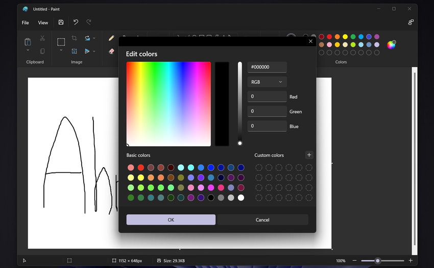Click the hex color code field

267,67
